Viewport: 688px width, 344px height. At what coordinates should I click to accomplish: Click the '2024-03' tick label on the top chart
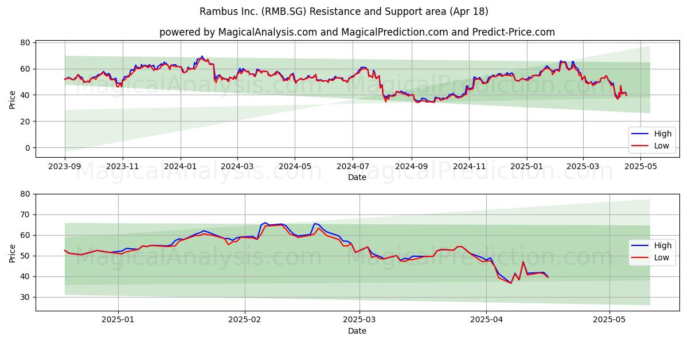237,167
